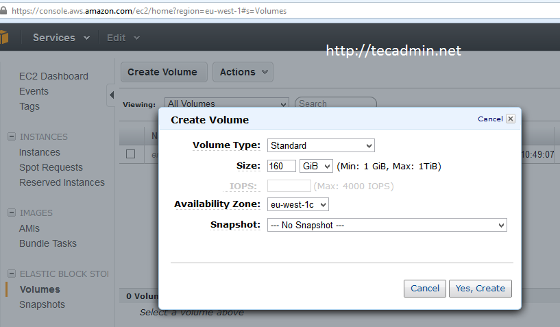The height and width of the screenshot is (327, 560).
Task: Go to EC2 Dashboard
Action: [x=53, y=76]
